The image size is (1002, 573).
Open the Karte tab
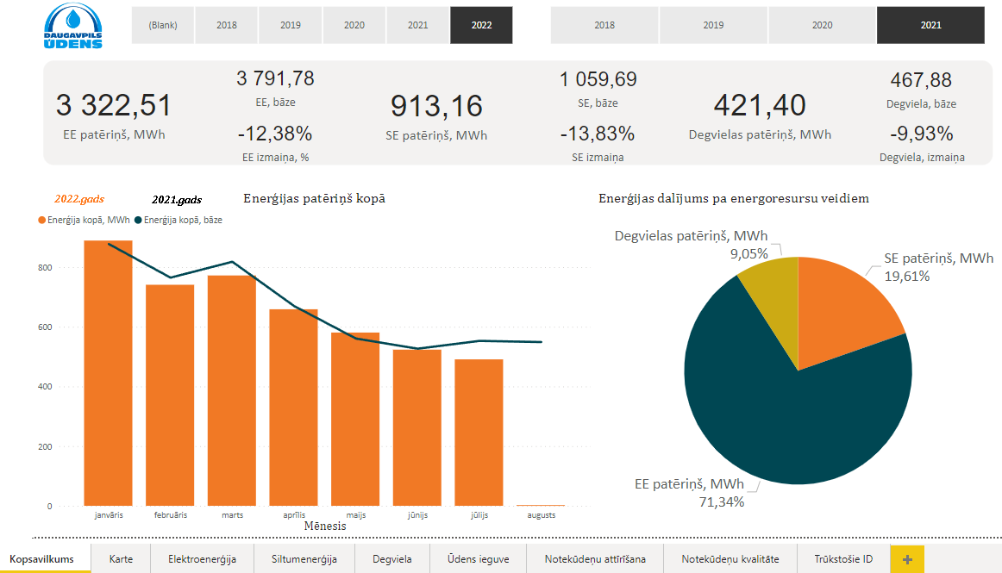pyautogui.click(x=121, y=559)
